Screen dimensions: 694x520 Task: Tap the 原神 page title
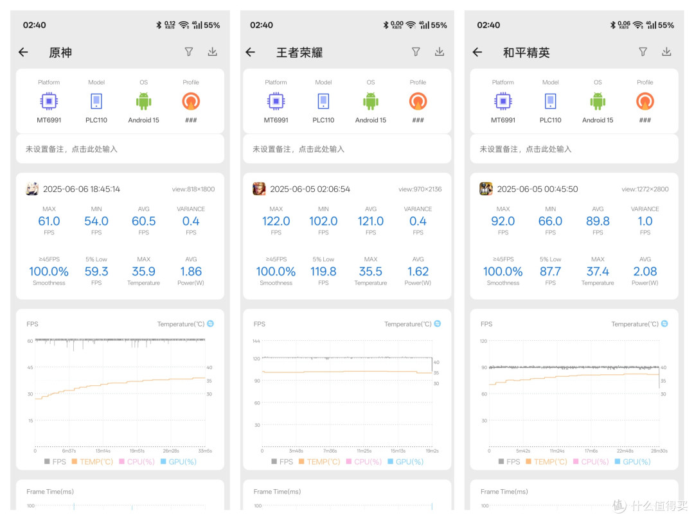tap(60, 53)
